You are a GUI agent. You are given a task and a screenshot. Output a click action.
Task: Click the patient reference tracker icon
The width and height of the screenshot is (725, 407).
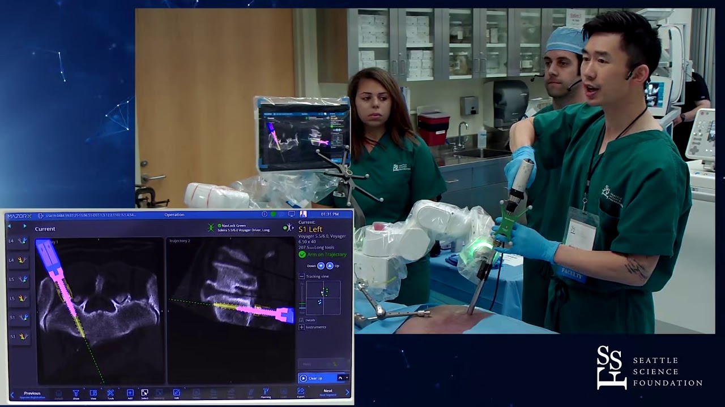coord(288,227)
